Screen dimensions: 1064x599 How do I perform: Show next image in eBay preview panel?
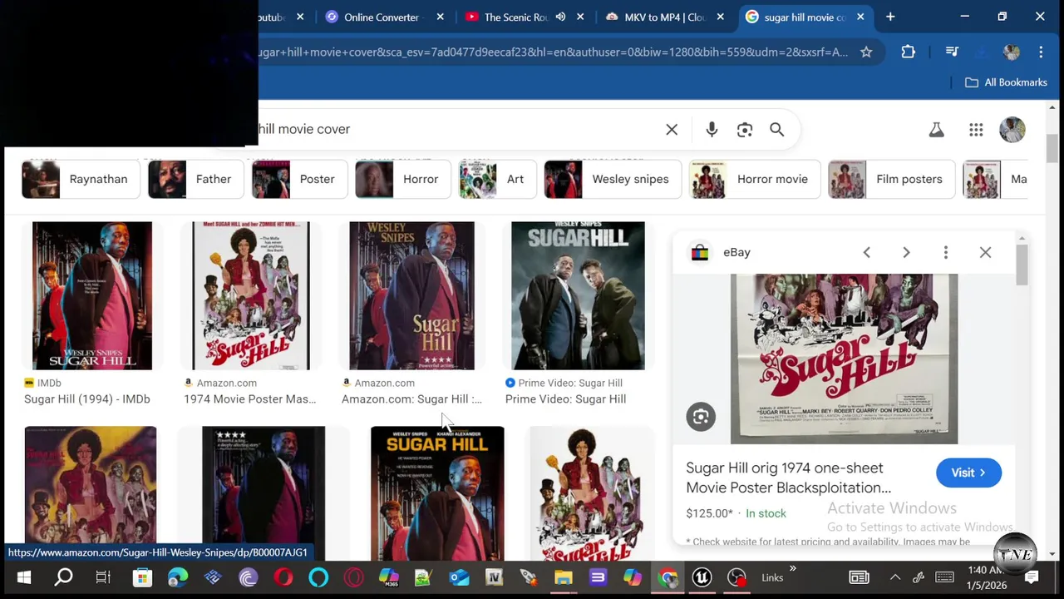pos(906,252)
